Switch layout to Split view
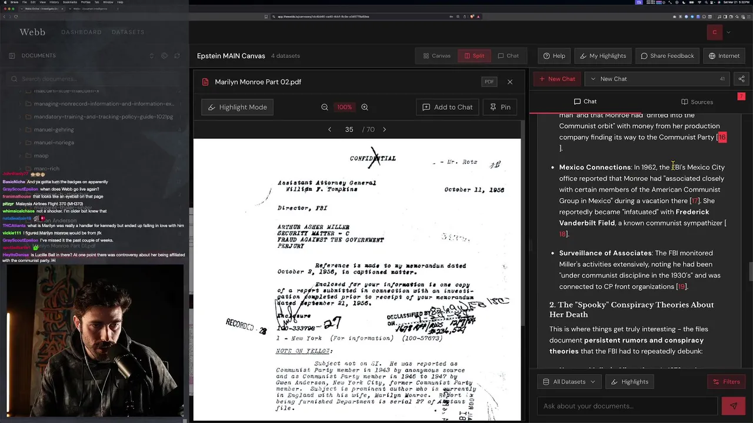This screenshot has height=423, width=753. point(474,56)
